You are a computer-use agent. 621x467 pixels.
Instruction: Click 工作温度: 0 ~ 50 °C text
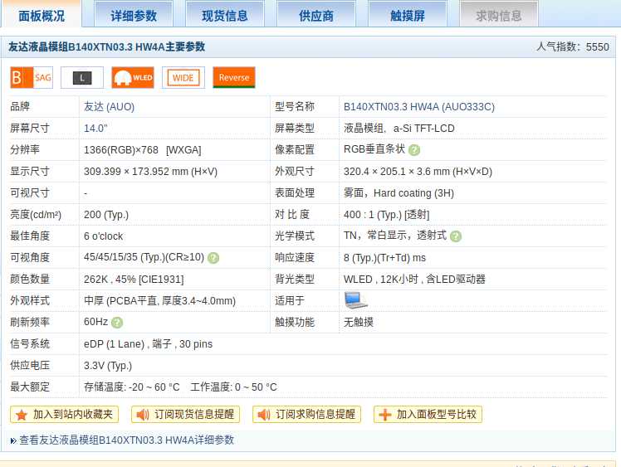point(233,387)
